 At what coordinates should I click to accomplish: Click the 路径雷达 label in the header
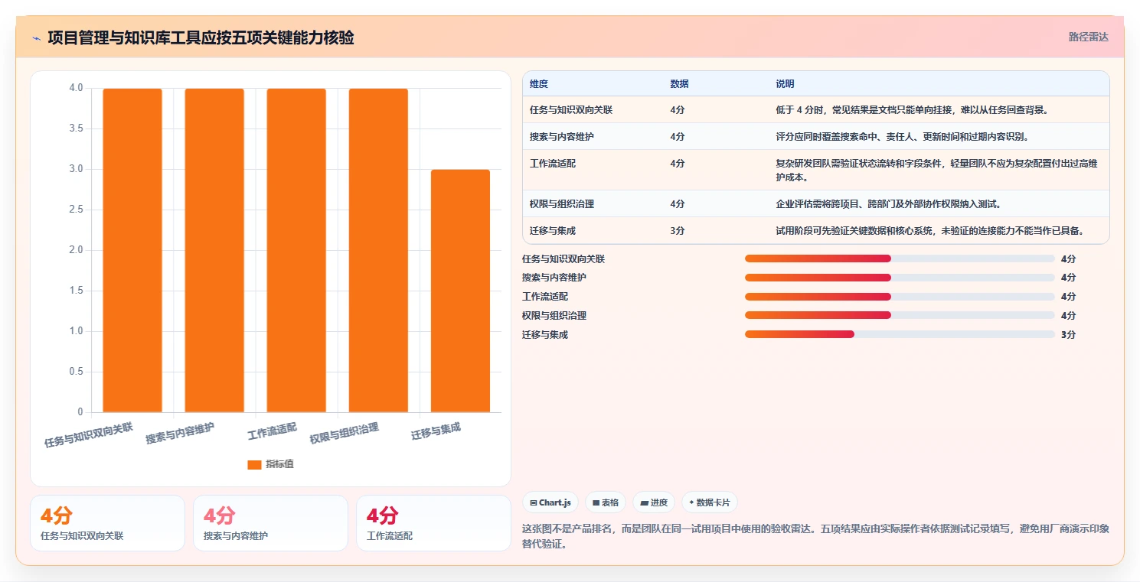click(x=1089, y=37)
